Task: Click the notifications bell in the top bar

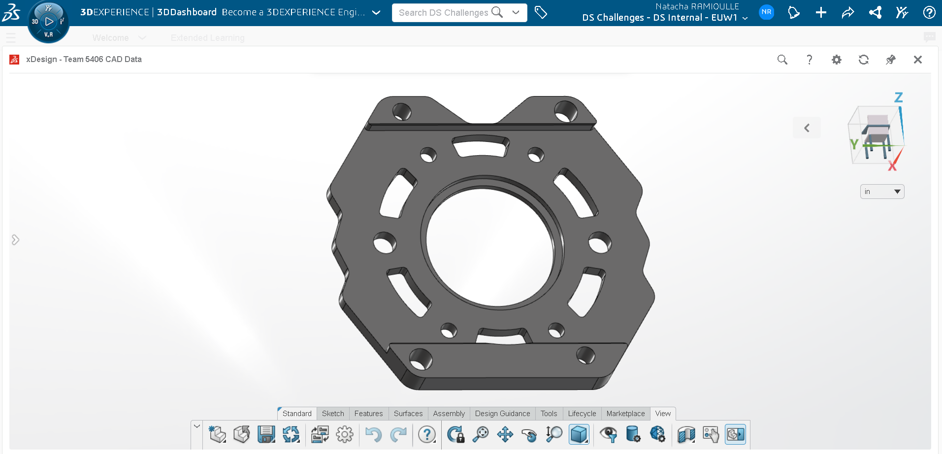Action: [794, 12]
